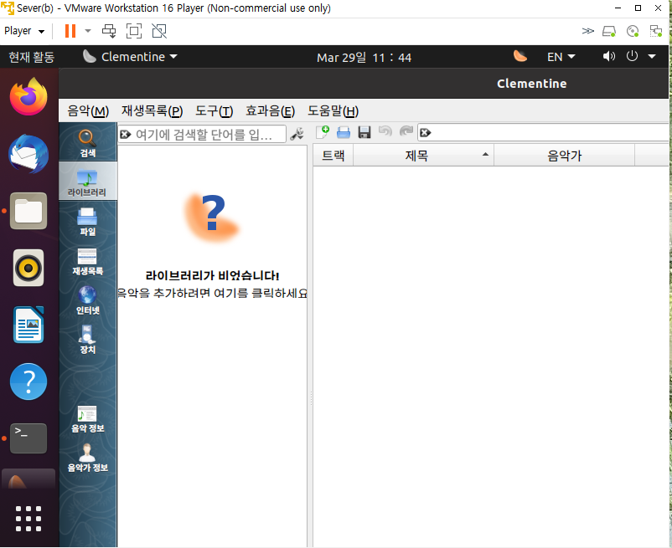This screenshot has width=672, height=548.
Task: Click 현재 활동 activities button
Action: [31, 57]
